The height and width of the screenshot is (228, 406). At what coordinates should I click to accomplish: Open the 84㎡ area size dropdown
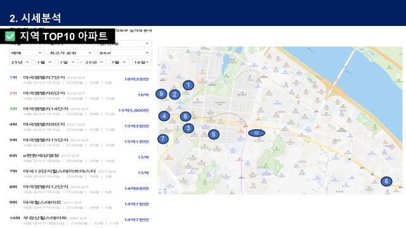point(125,53)
